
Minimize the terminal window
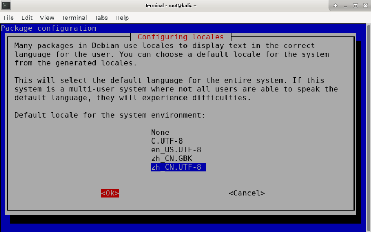pos(345,5)
